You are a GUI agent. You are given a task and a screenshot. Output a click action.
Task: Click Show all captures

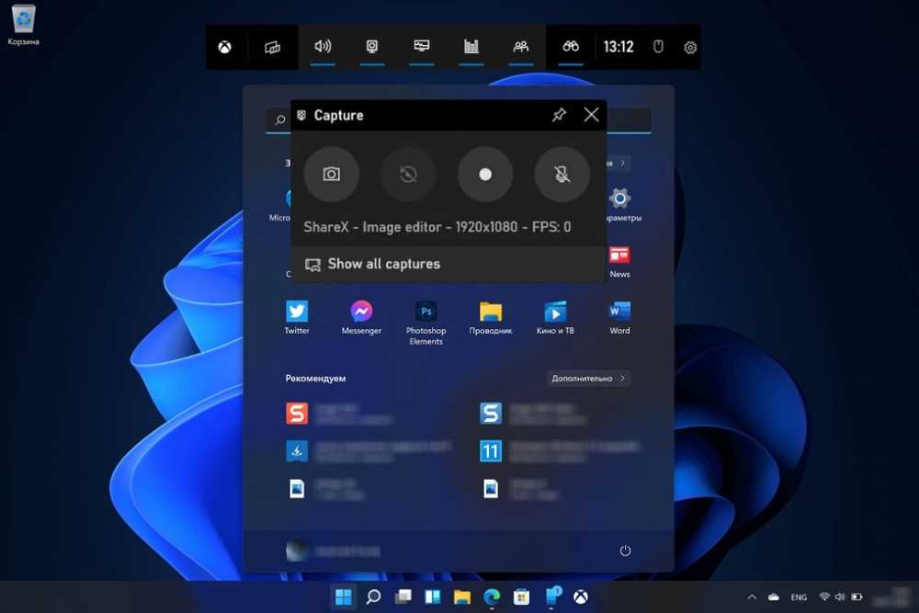click(448, 265)
